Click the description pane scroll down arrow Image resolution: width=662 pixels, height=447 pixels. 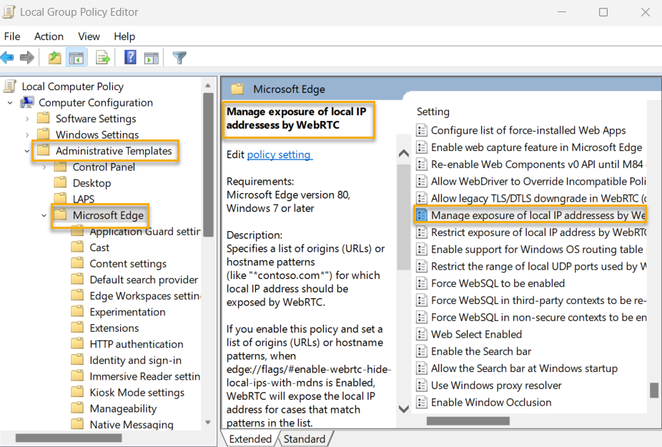403,409
